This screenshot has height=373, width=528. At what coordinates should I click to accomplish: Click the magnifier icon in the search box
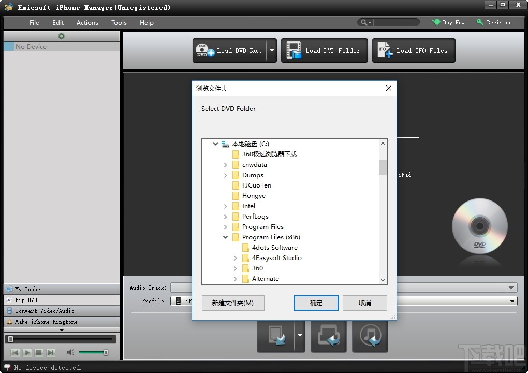click(364, 22)
